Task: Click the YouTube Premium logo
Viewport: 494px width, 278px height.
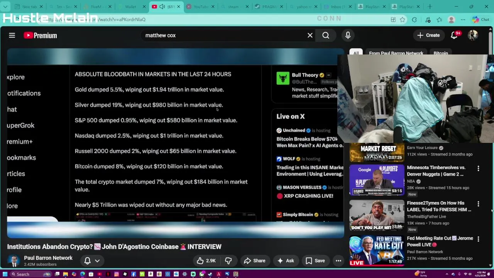Action: pyautogui.click(x=40, y=35)
